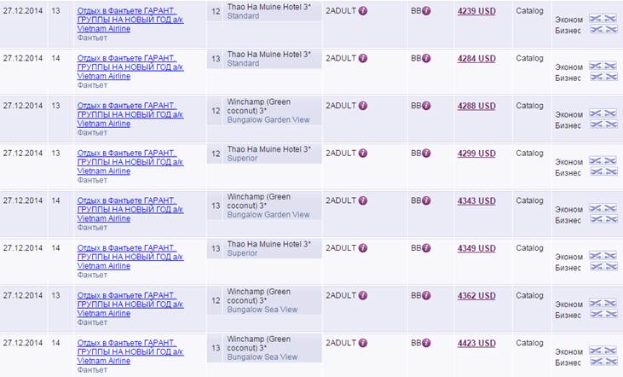Image resolution: width=623 pixels, height=377 pixels.
Task: Open the 4423 USD price link
Action: pyautogui.click(x=476, y=344)
